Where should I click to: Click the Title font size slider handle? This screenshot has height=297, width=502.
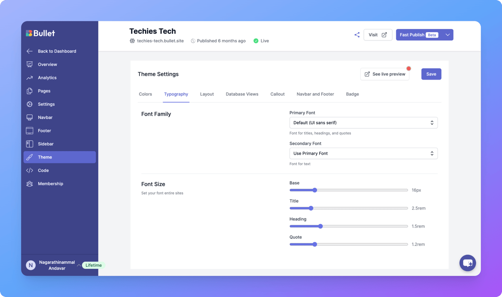click(311, 208)
